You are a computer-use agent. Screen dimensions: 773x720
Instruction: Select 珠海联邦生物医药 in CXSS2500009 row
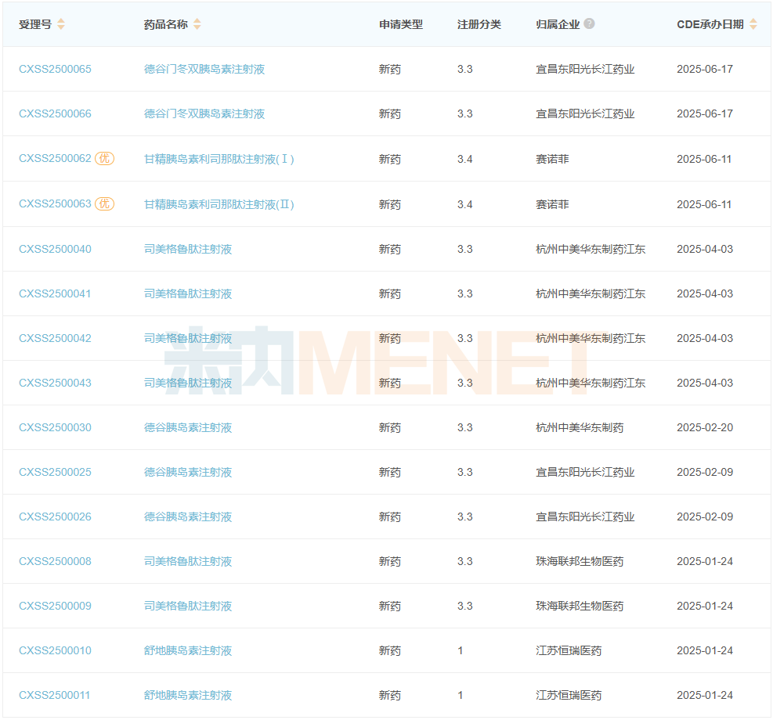tap(580, 607)
